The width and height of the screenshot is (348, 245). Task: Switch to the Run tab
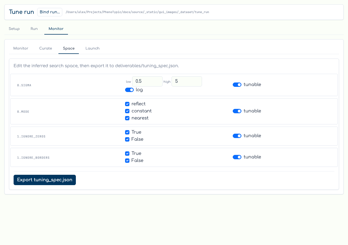(34, 29)
